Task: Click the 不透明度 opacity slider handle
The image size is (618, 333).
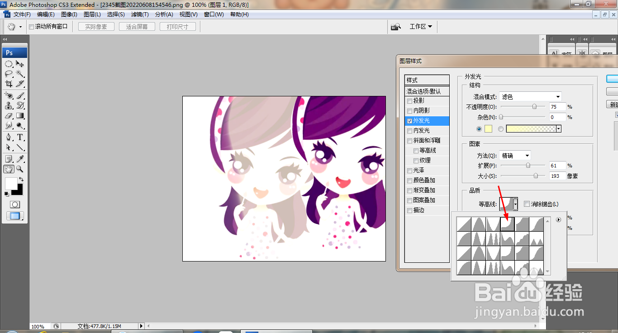Action: [535, 107]
